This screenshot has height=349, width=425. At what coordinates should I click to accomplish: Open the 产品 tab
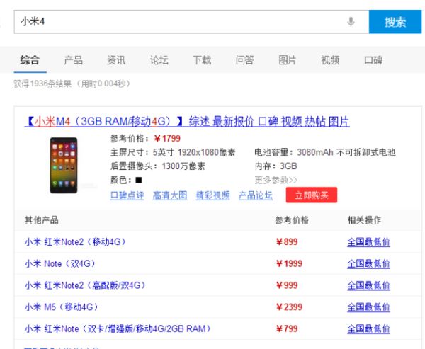click(73, 60)
